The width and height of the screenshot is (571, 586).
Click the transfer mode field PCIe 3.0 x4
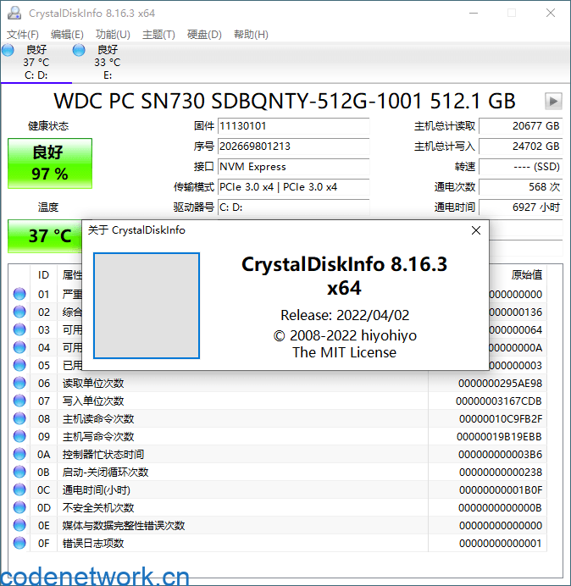click(293, 187)
